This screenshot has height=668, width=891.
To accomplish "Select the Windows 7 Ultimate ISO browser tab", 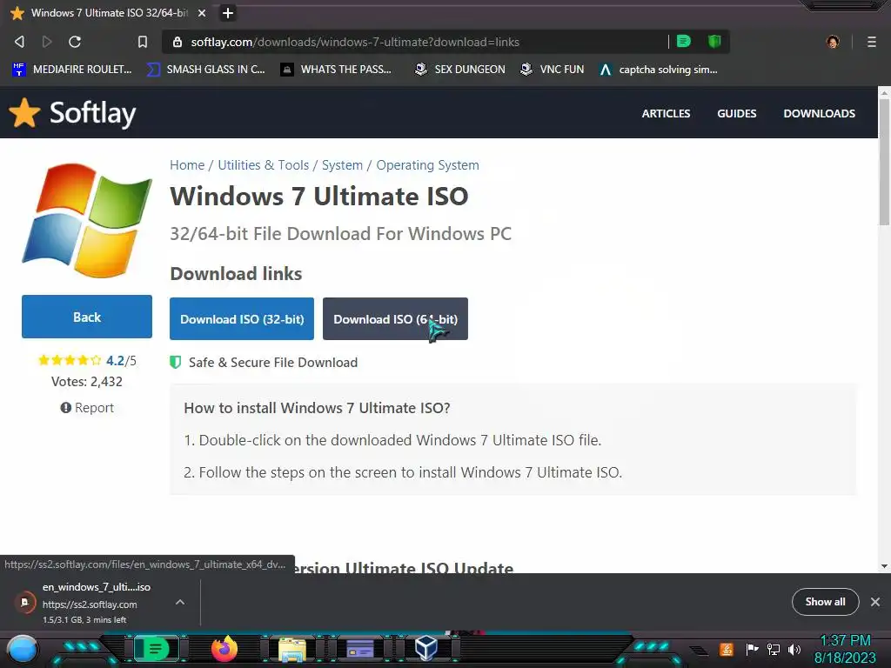I will click(x=108, y=12).
